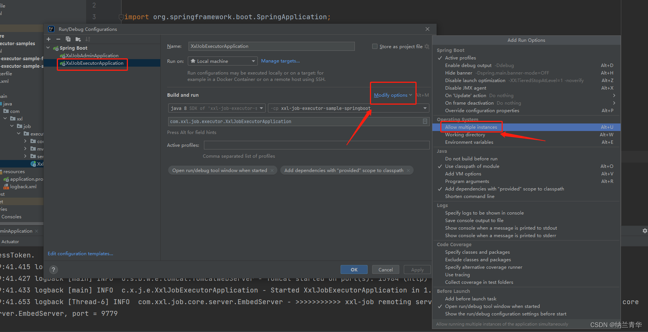Screen dimensions: 648x332
Task: Open the application properties file in tree
Action: pyautogui.click(x=26, y=179)
